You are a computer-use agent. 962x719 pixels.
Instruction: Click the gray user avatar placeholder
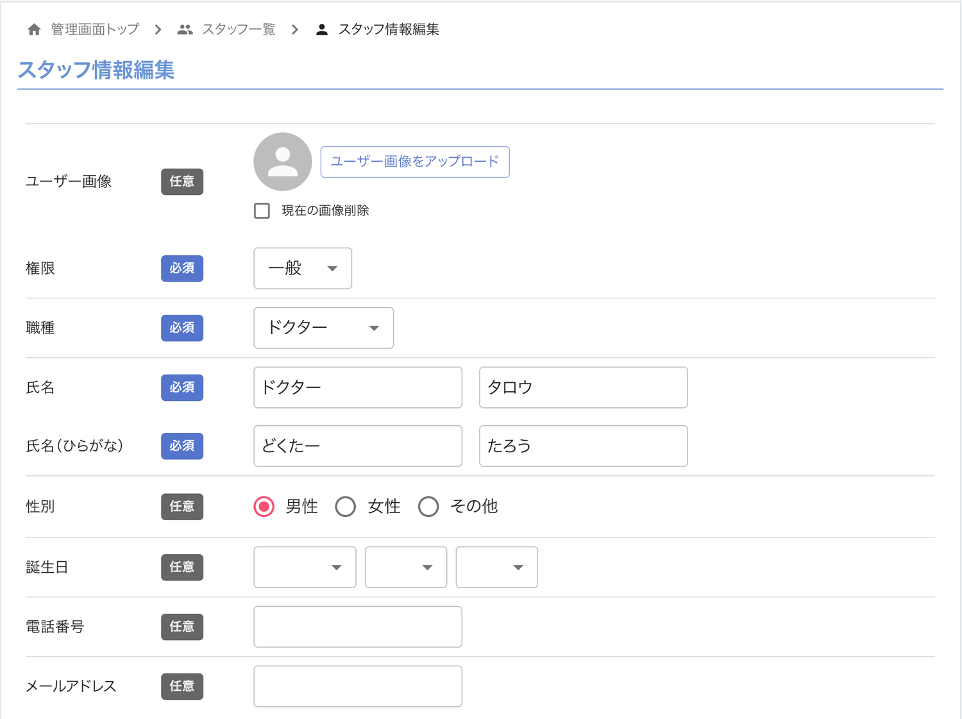(x=282, y=162)
